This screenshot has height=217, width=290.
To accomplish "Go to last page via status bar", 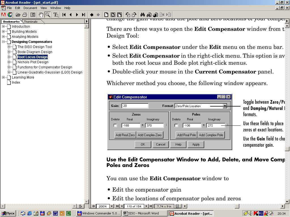I will coord(151,206).
